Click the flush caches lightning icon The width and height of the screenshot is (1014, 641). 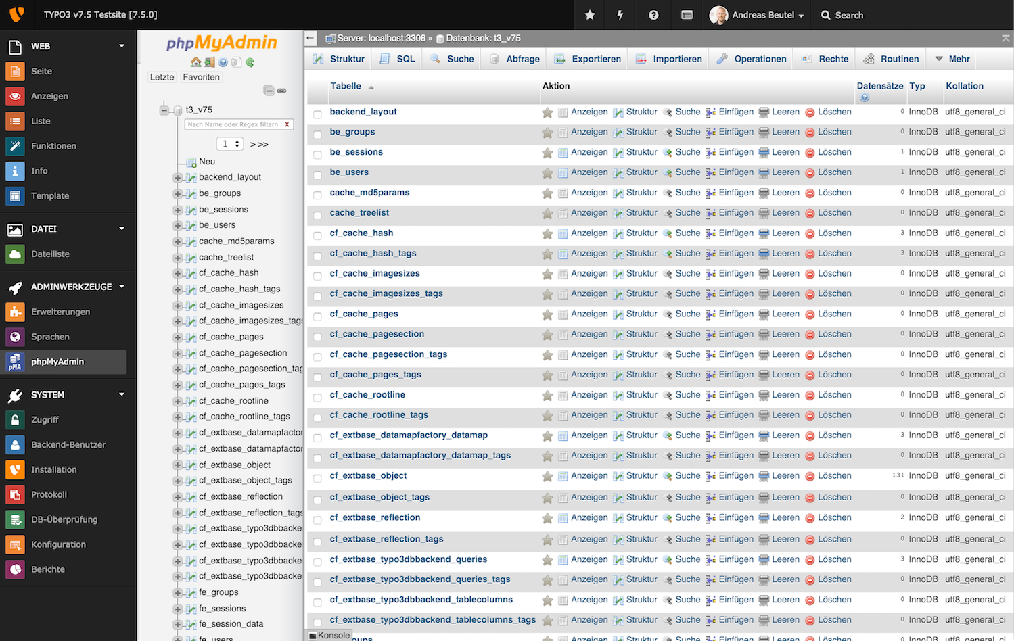tap(620, 15)
